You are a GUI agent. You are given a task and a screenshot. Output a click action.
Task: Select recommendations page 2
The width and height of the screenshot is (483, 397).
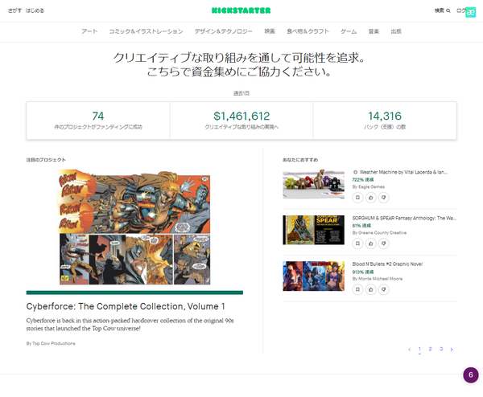[x=431, y=349]
